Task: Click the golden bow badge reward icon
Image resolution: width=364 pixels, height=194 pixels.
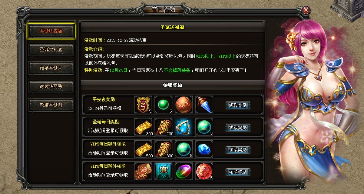Action: (143, 105)
